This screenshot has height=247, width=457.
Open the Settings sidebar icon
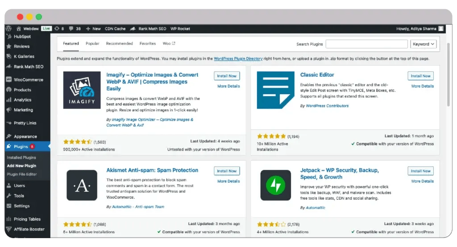[9, 206]
